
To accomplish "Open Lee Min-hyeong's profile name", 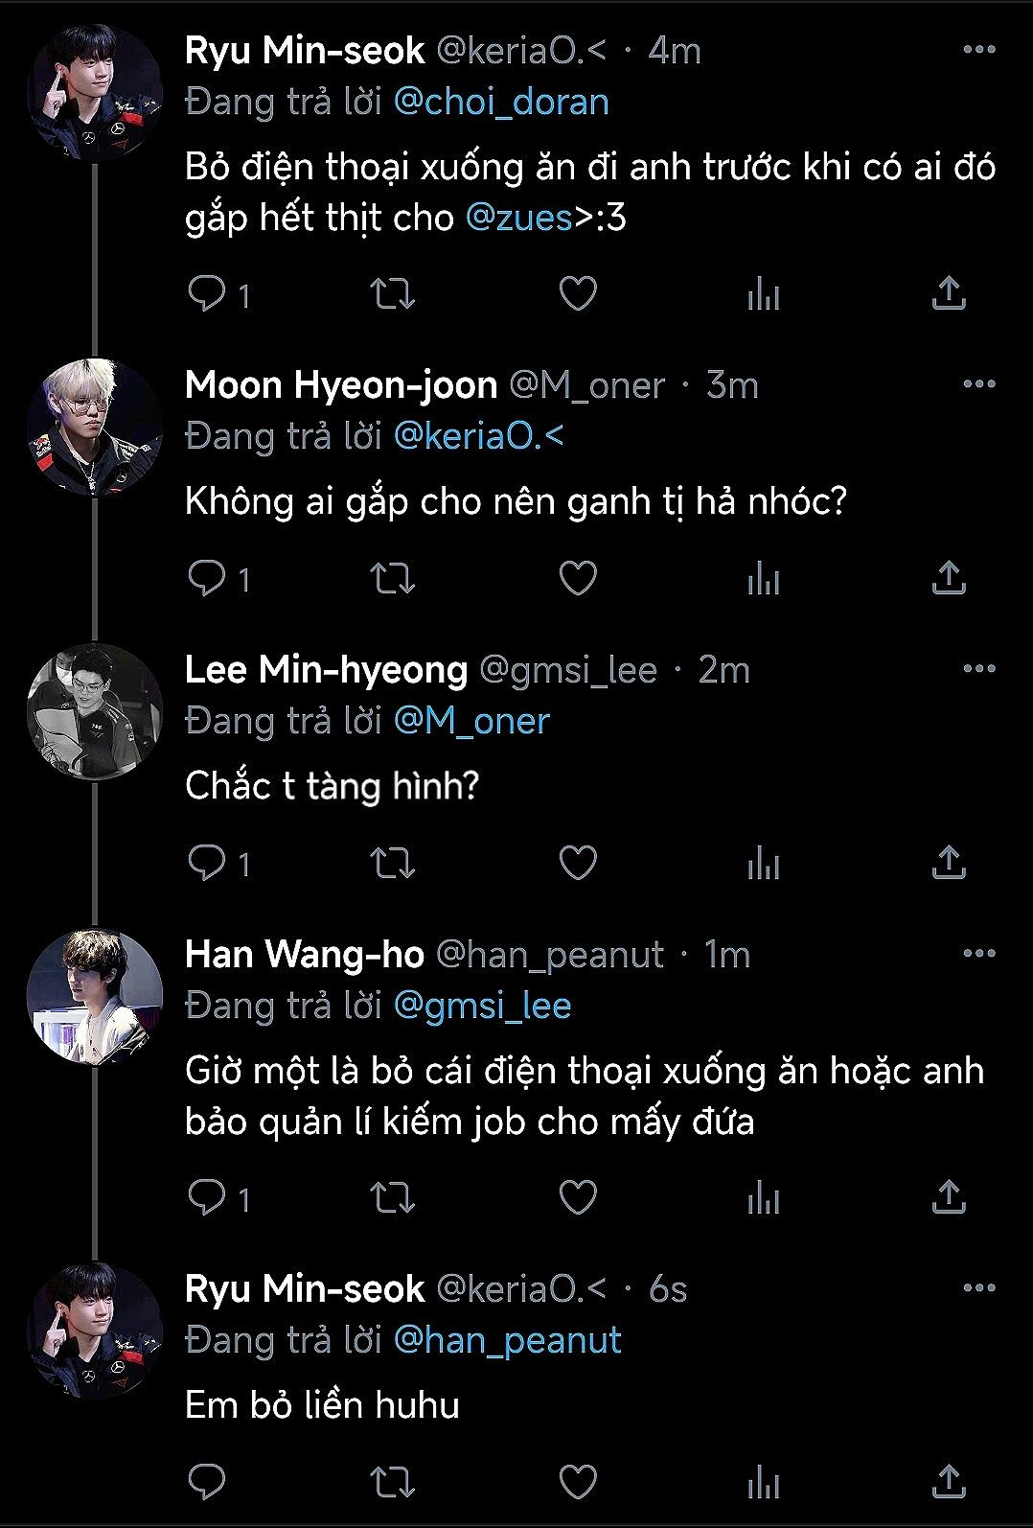I will coord(326,669).
